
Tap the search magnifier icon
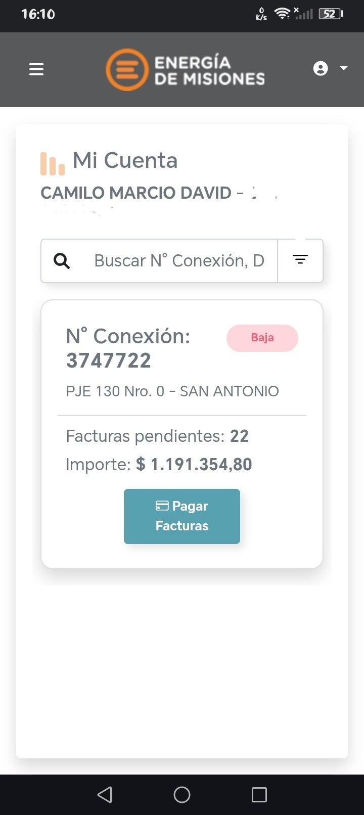62,261
